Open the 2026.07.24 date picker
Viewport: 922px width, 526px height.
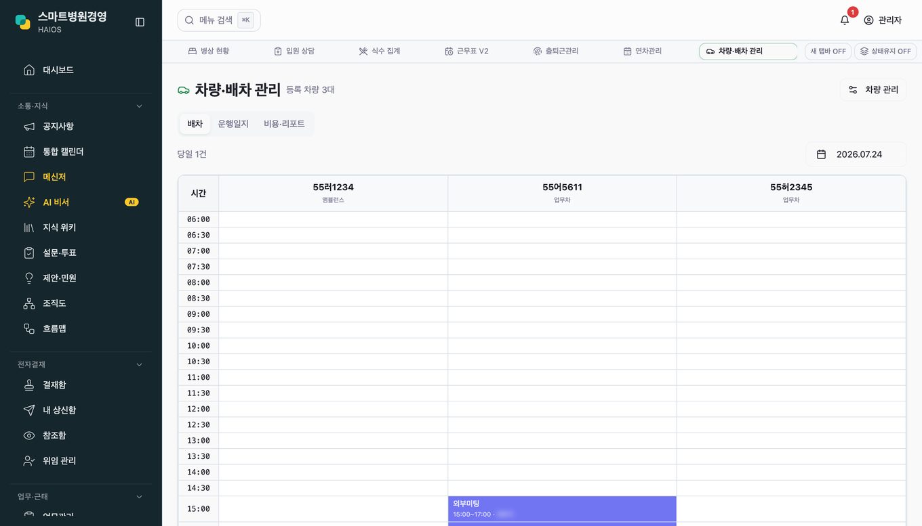click(x=856, y=154)
